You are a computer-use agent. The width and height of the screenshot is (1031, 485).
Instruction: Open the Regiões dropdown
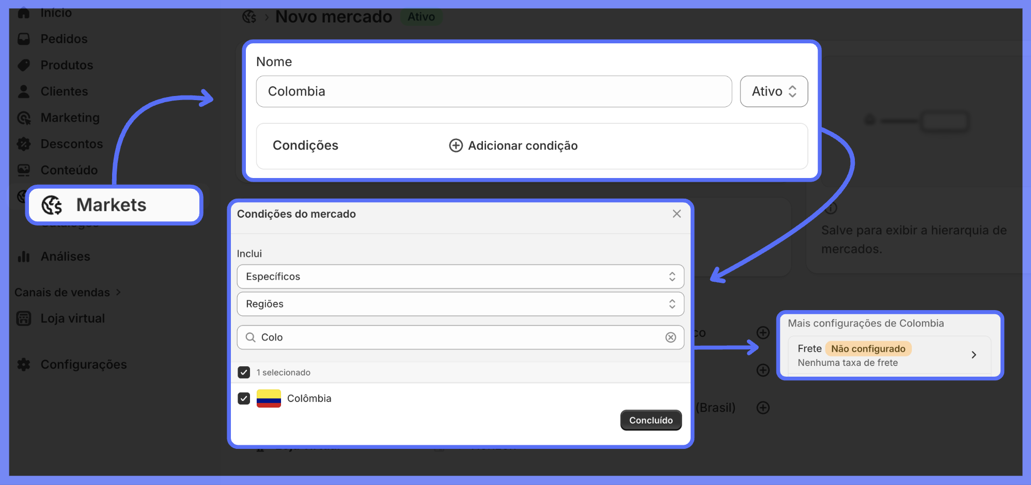tap(460, 304)
